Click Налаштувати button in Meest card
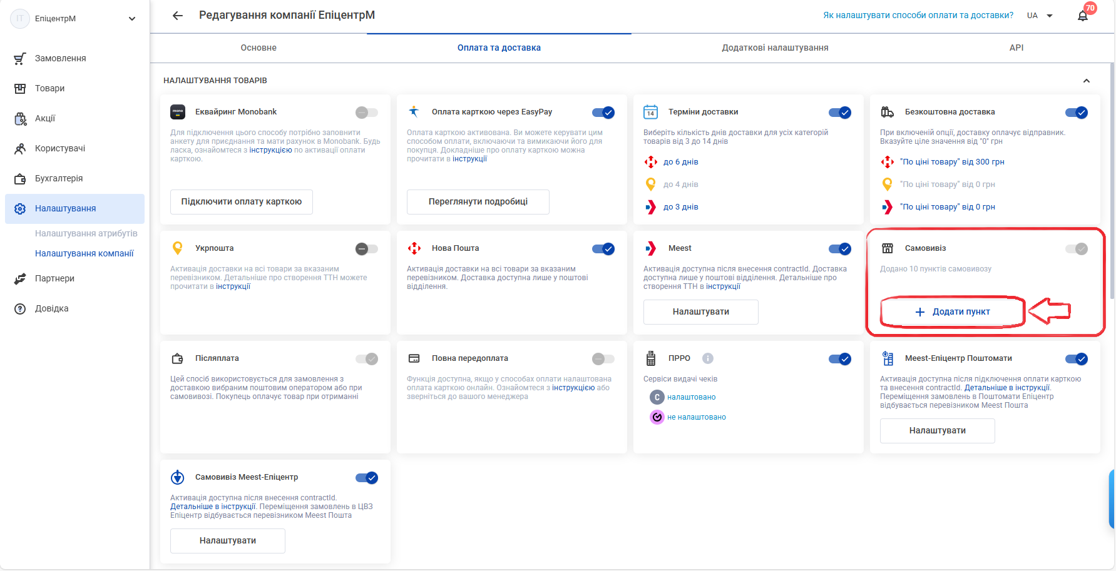The height and width of the screenshot is (571, 1116). (x=701, y=312)
